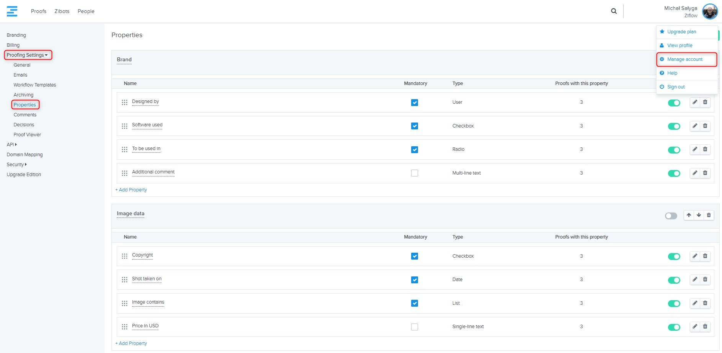
Task: Click the Ziflow logo icon
Action: 12,11
